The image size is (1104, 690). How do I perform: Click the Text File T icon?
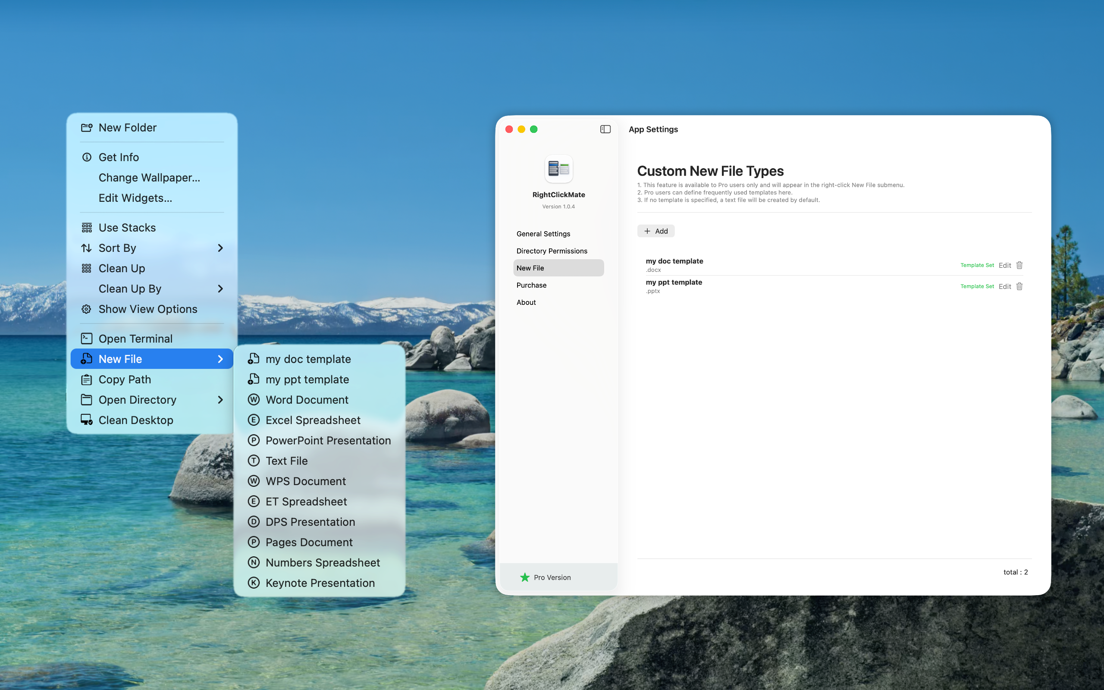[x=254, y=461]
